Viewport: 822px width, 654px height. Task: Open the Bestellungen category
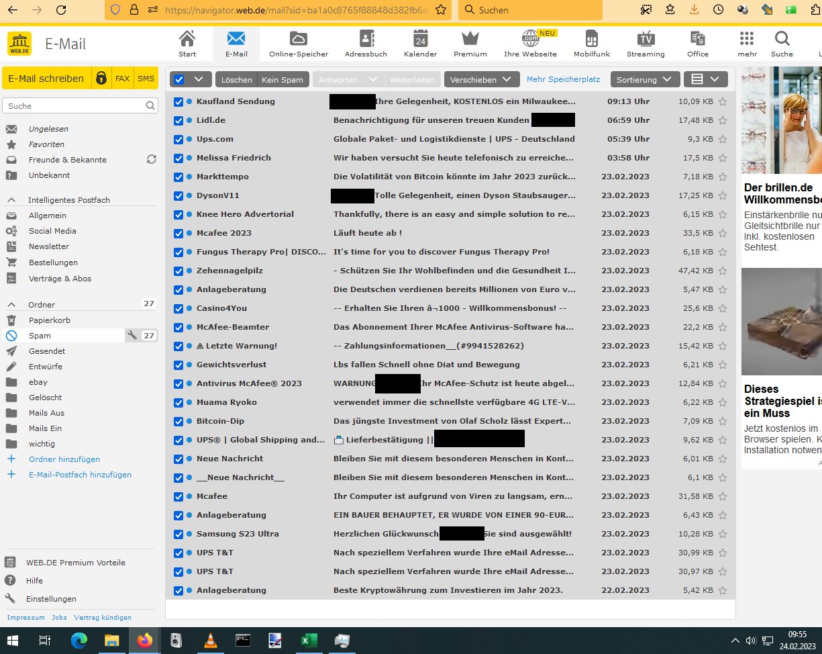tap(53, 263)
